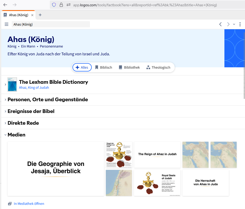Viewport: 245px width, 209px height.
Task: Open the history dropdown chevron
Action: click(x=234, y=24)
